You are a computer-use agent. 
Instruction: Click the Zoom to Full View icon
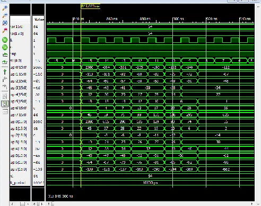click(5, 23)
